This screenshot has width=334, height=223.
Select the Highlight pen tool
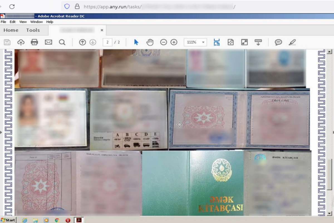click(292, 42)
